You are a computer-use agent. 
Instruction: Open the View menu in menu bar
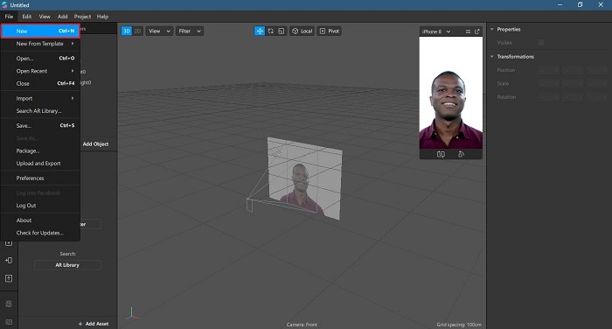[x=45, y=17]
